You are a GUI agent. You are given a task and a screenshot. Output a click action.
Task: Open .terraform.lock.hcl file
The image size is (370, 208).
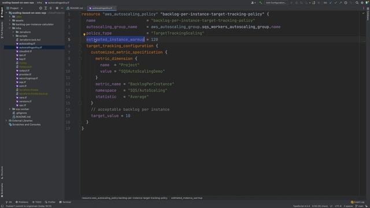pos(29,40)
